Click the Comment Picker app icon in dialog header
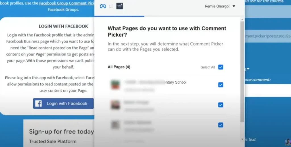This screenshot has width=291, height=147. [x=120, y=6]
